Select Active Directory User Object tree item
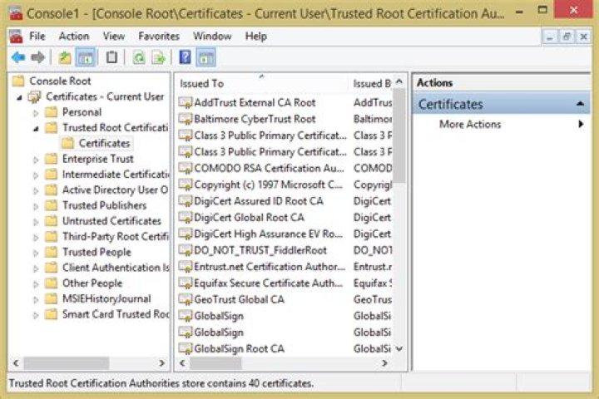Image resolution: width=599 pixels, height=399 pixels. (x=115, y=190)
